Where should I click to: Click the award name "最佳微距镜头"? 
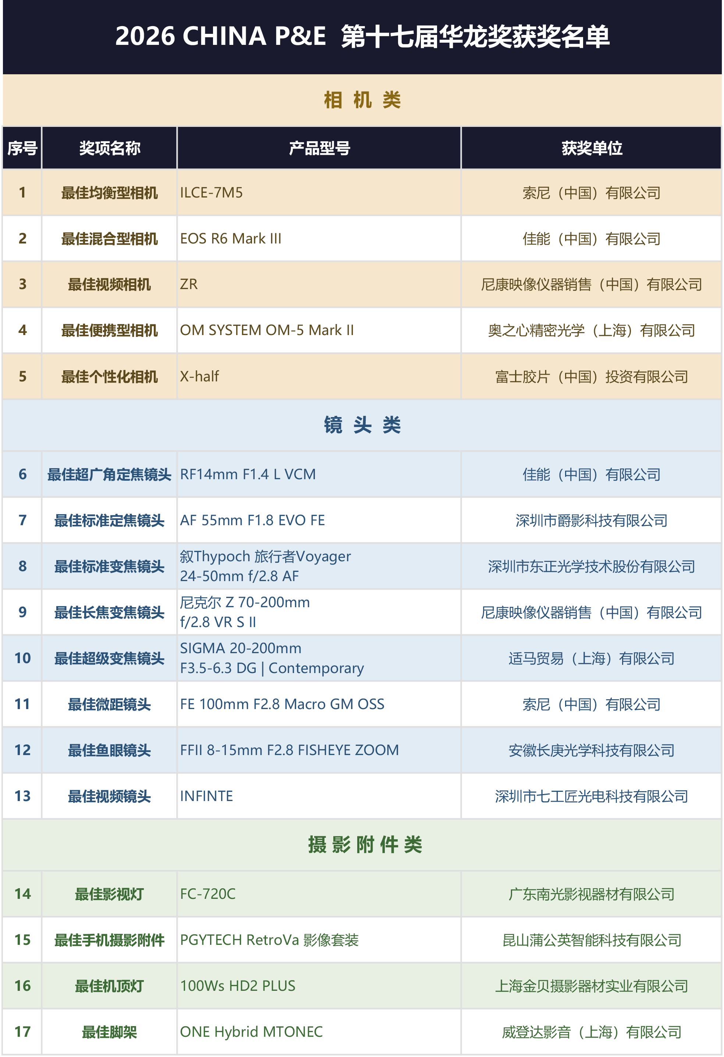coord(110,705)
